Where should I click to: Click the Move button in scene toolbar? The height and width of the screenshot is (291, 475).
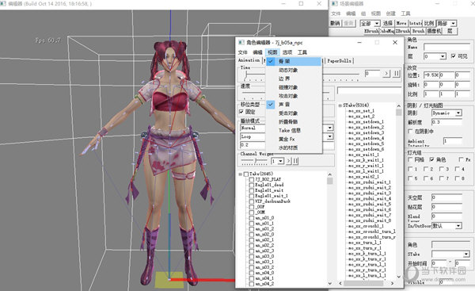click(401, 23)
